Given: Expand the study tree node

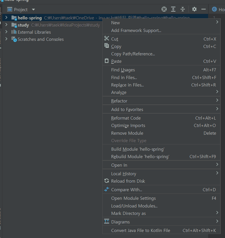Looking at the screenshot, I should (6, 25).
